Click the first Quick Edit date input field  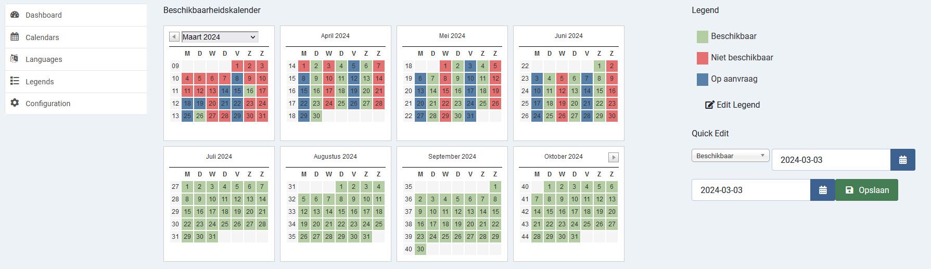click(831, 160)
